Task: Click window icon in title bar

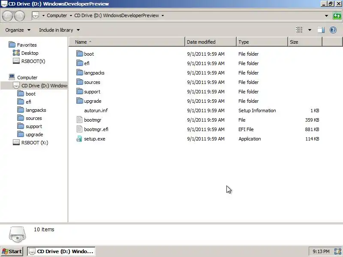Action: [4, 4]
